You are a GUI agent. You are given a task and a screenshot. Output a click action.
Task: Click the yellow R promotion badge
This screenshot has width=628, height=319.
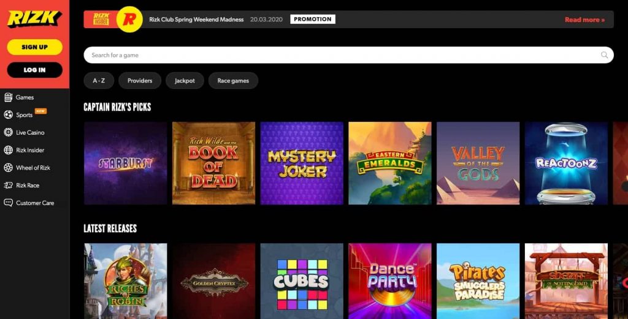[x=129, y=19]
